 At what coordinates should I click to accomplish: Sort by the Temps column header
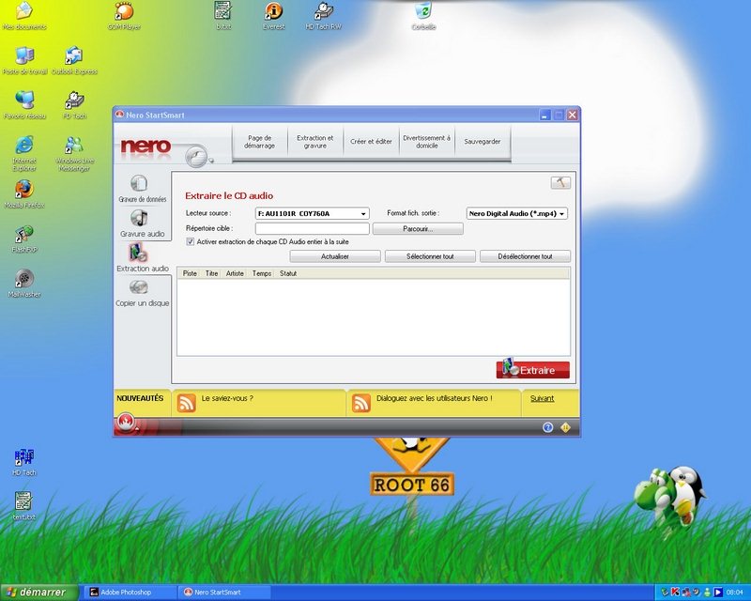tap(262, 273)
